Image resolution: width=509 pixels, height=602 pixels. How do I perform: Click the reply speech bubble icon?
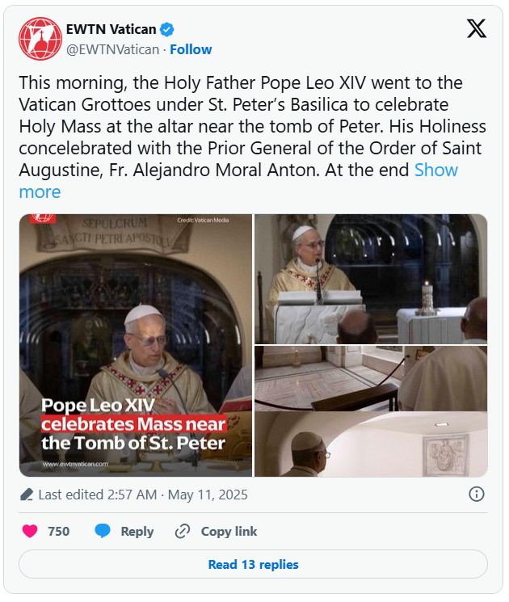(103, 531)
